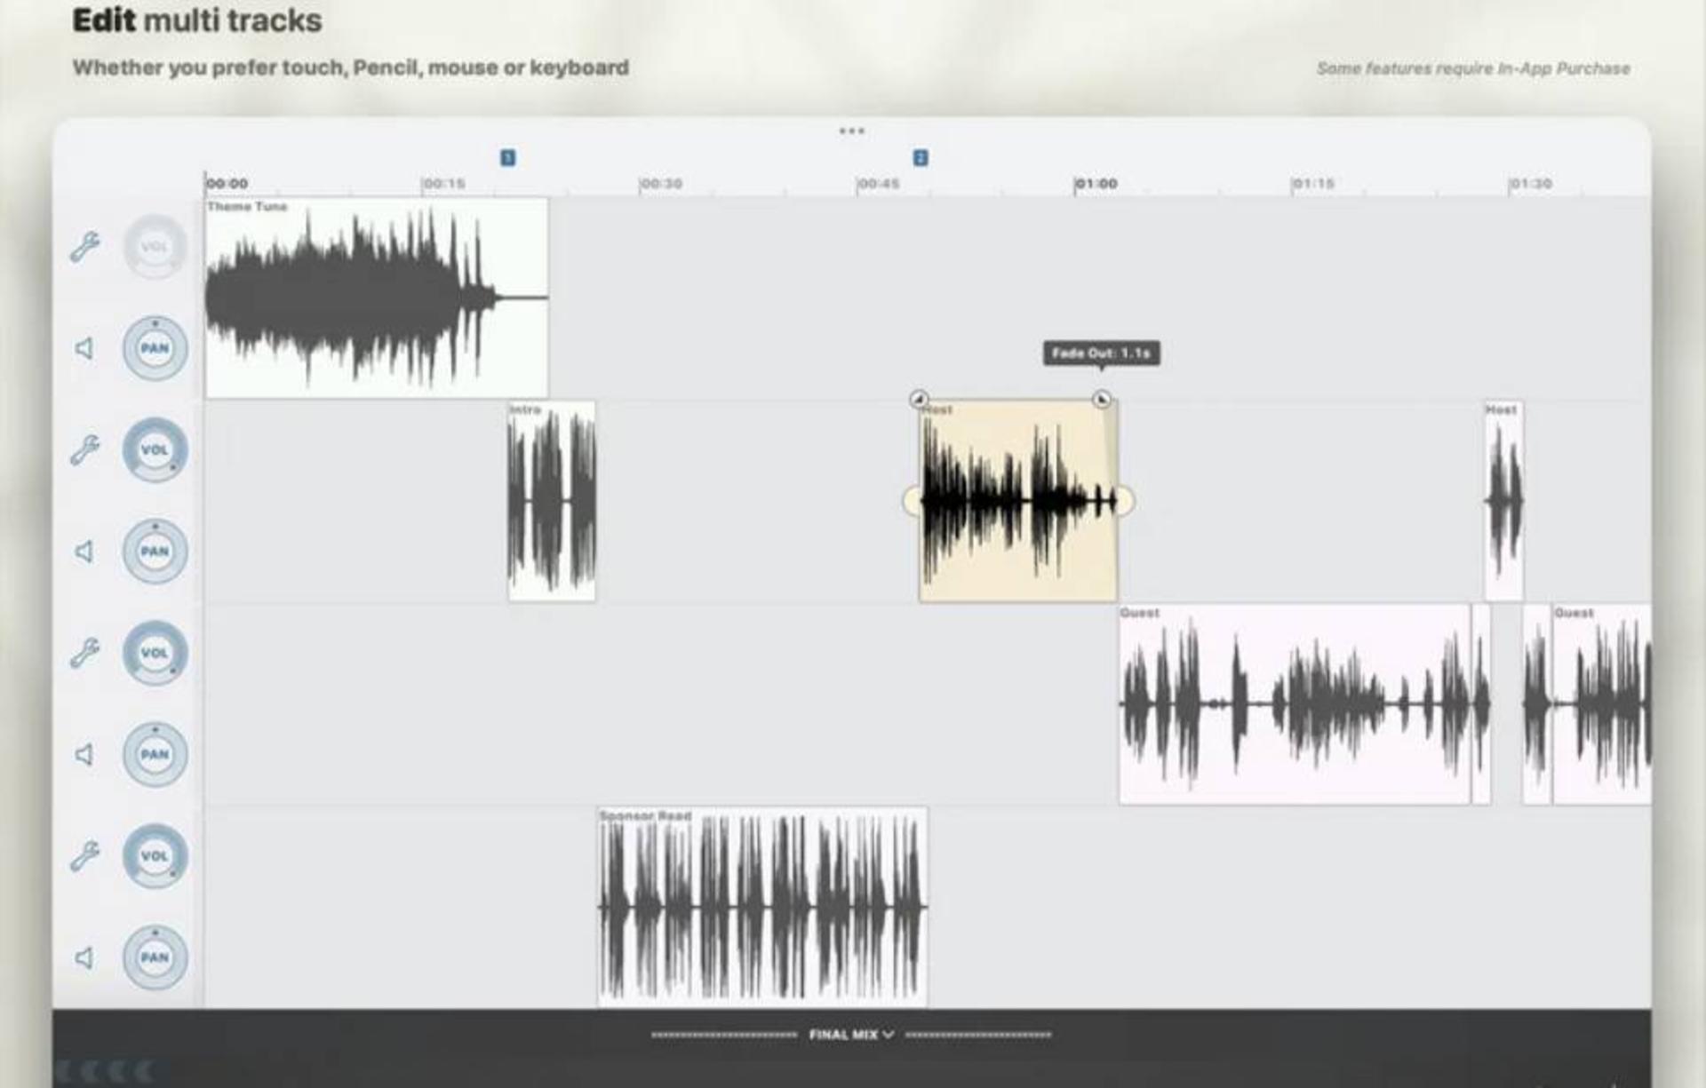Screen dimensions: 1706x1088
Task: Click the Theme Tune track VOL knob
Action: coord(155,246)
